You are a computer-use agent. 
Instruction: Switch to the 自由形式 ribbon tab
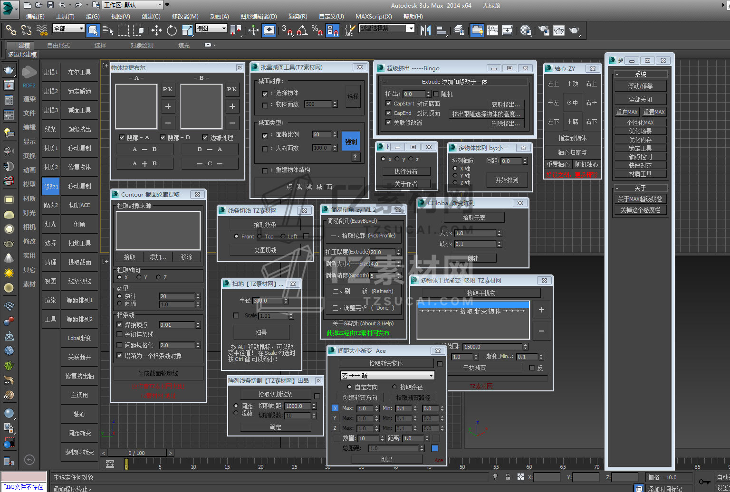(x=58, y=45)
